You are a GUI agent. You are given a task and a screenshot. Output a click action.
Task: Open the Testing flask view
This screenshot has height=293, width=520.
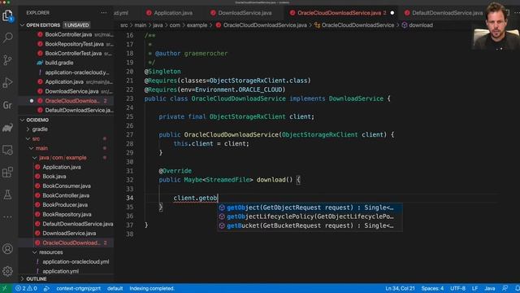coord(7,195)
